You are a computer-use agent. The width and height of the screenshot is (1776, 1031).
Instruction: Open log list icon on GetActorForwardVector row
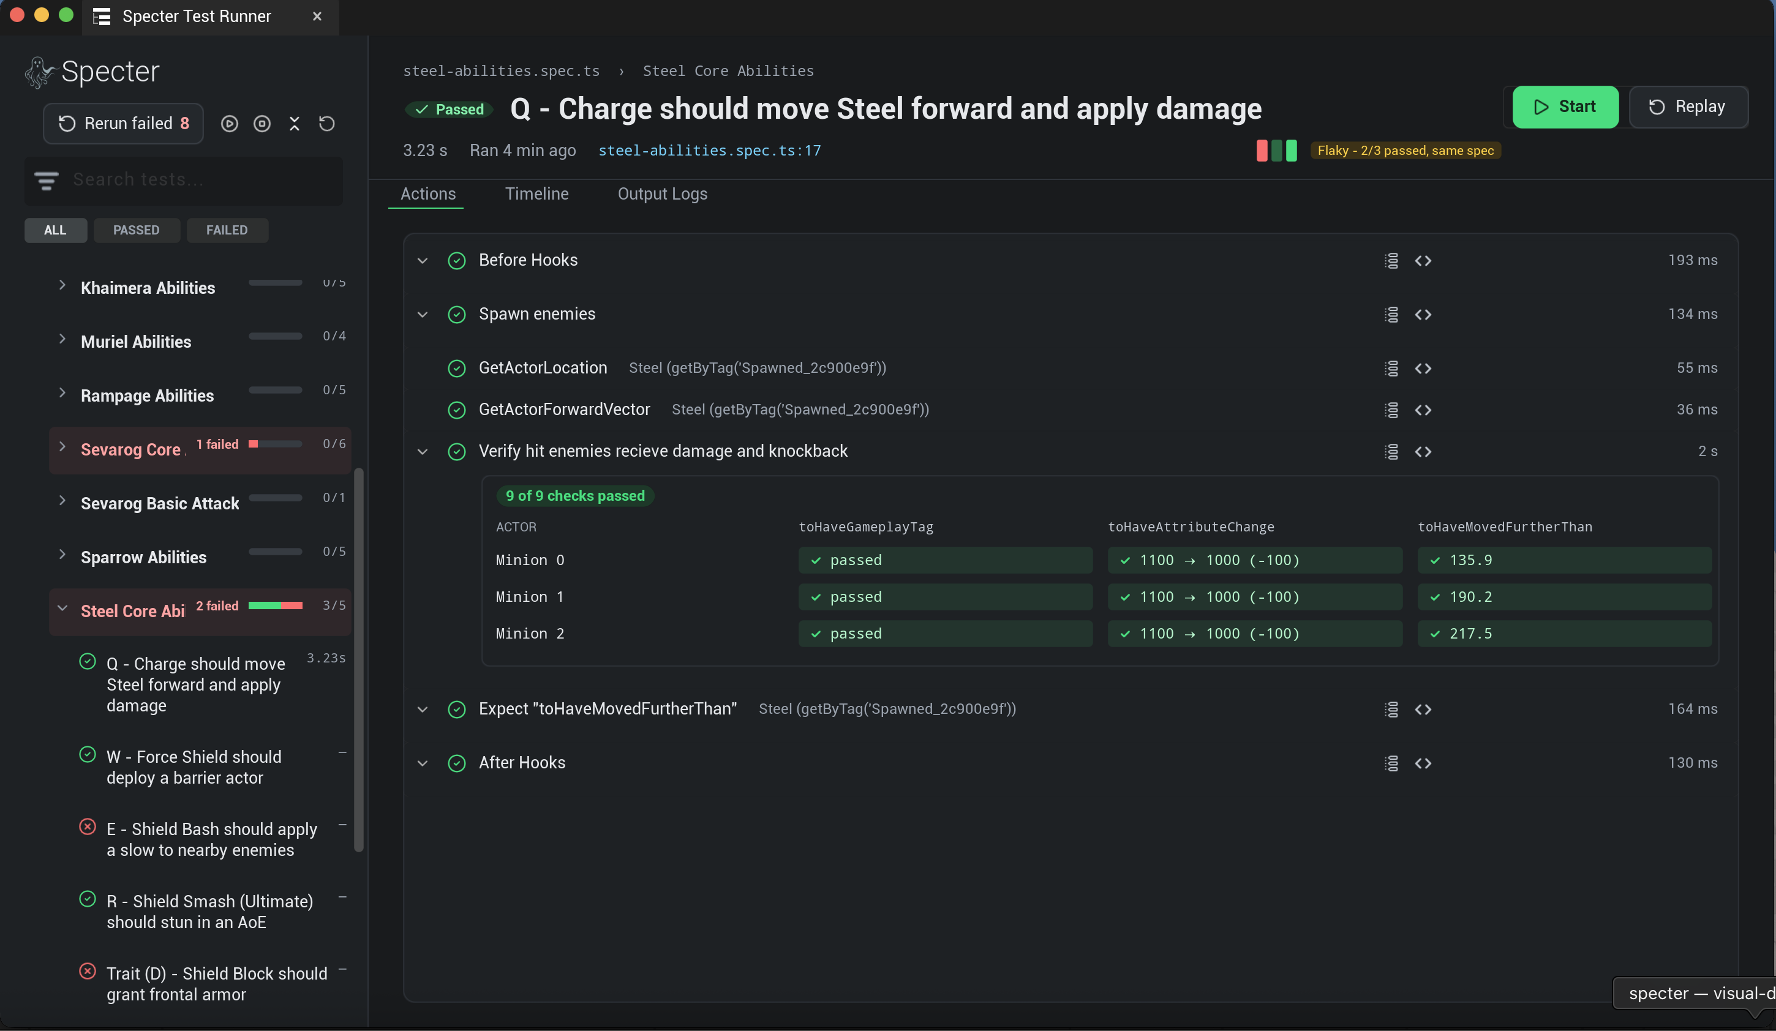[x=1391, y=410]
